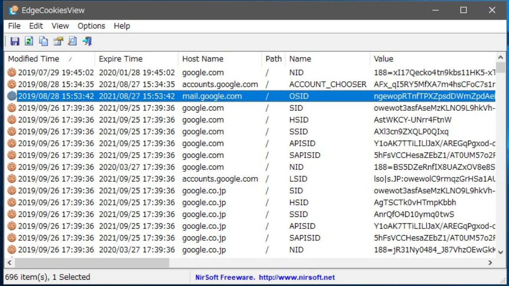Open the Help menu

pyautogui.click(x=122, y=26)
